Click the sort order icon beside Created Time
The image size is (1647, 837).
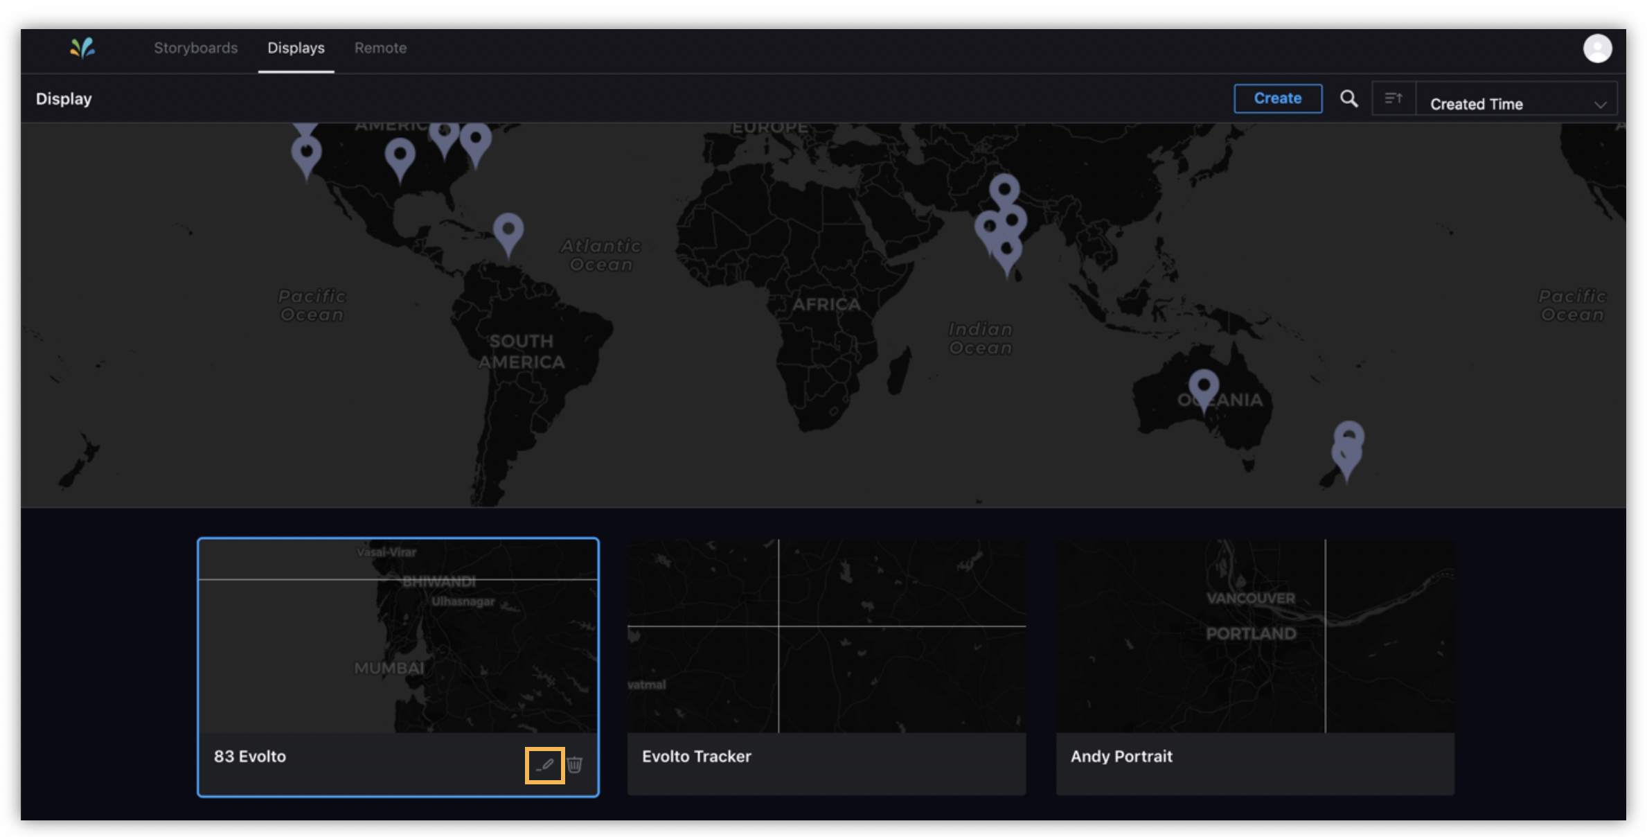(1394, 98)
